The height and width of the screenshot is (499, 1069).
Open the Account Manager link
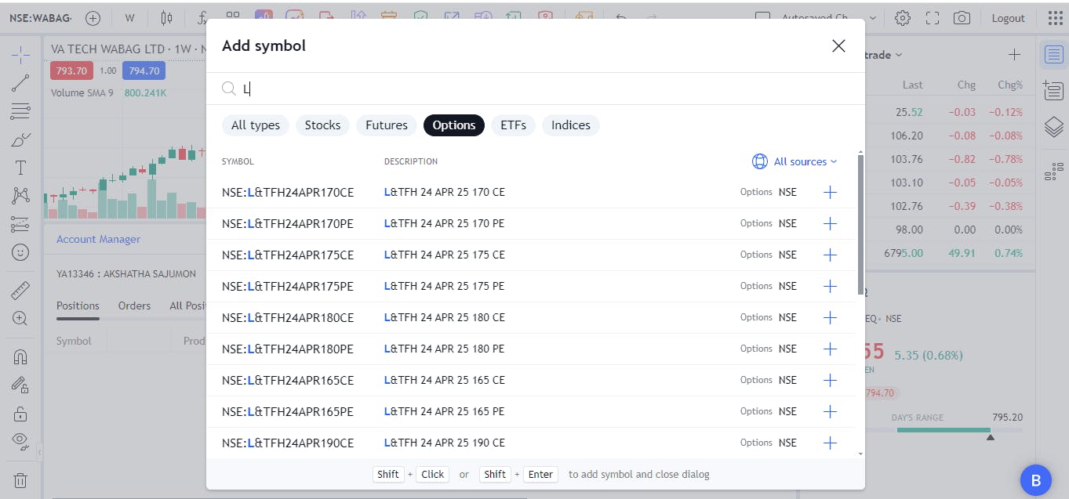(x=98, y=239)
